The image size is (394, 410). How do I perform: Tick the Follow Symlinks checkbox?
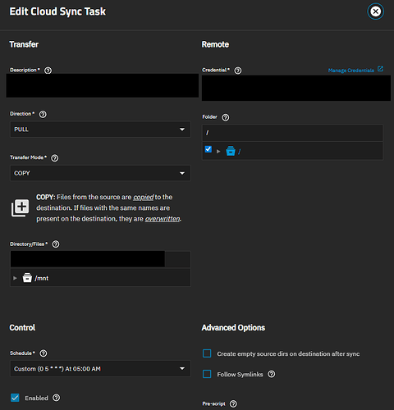point(207,374)
